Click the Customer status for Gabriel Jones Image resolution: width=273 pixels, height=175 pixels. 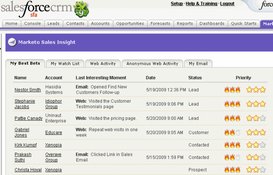[199, 133]
